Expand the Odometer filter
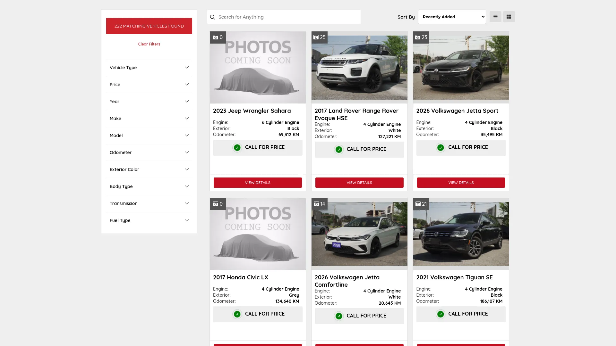 [x=149, y=152]
